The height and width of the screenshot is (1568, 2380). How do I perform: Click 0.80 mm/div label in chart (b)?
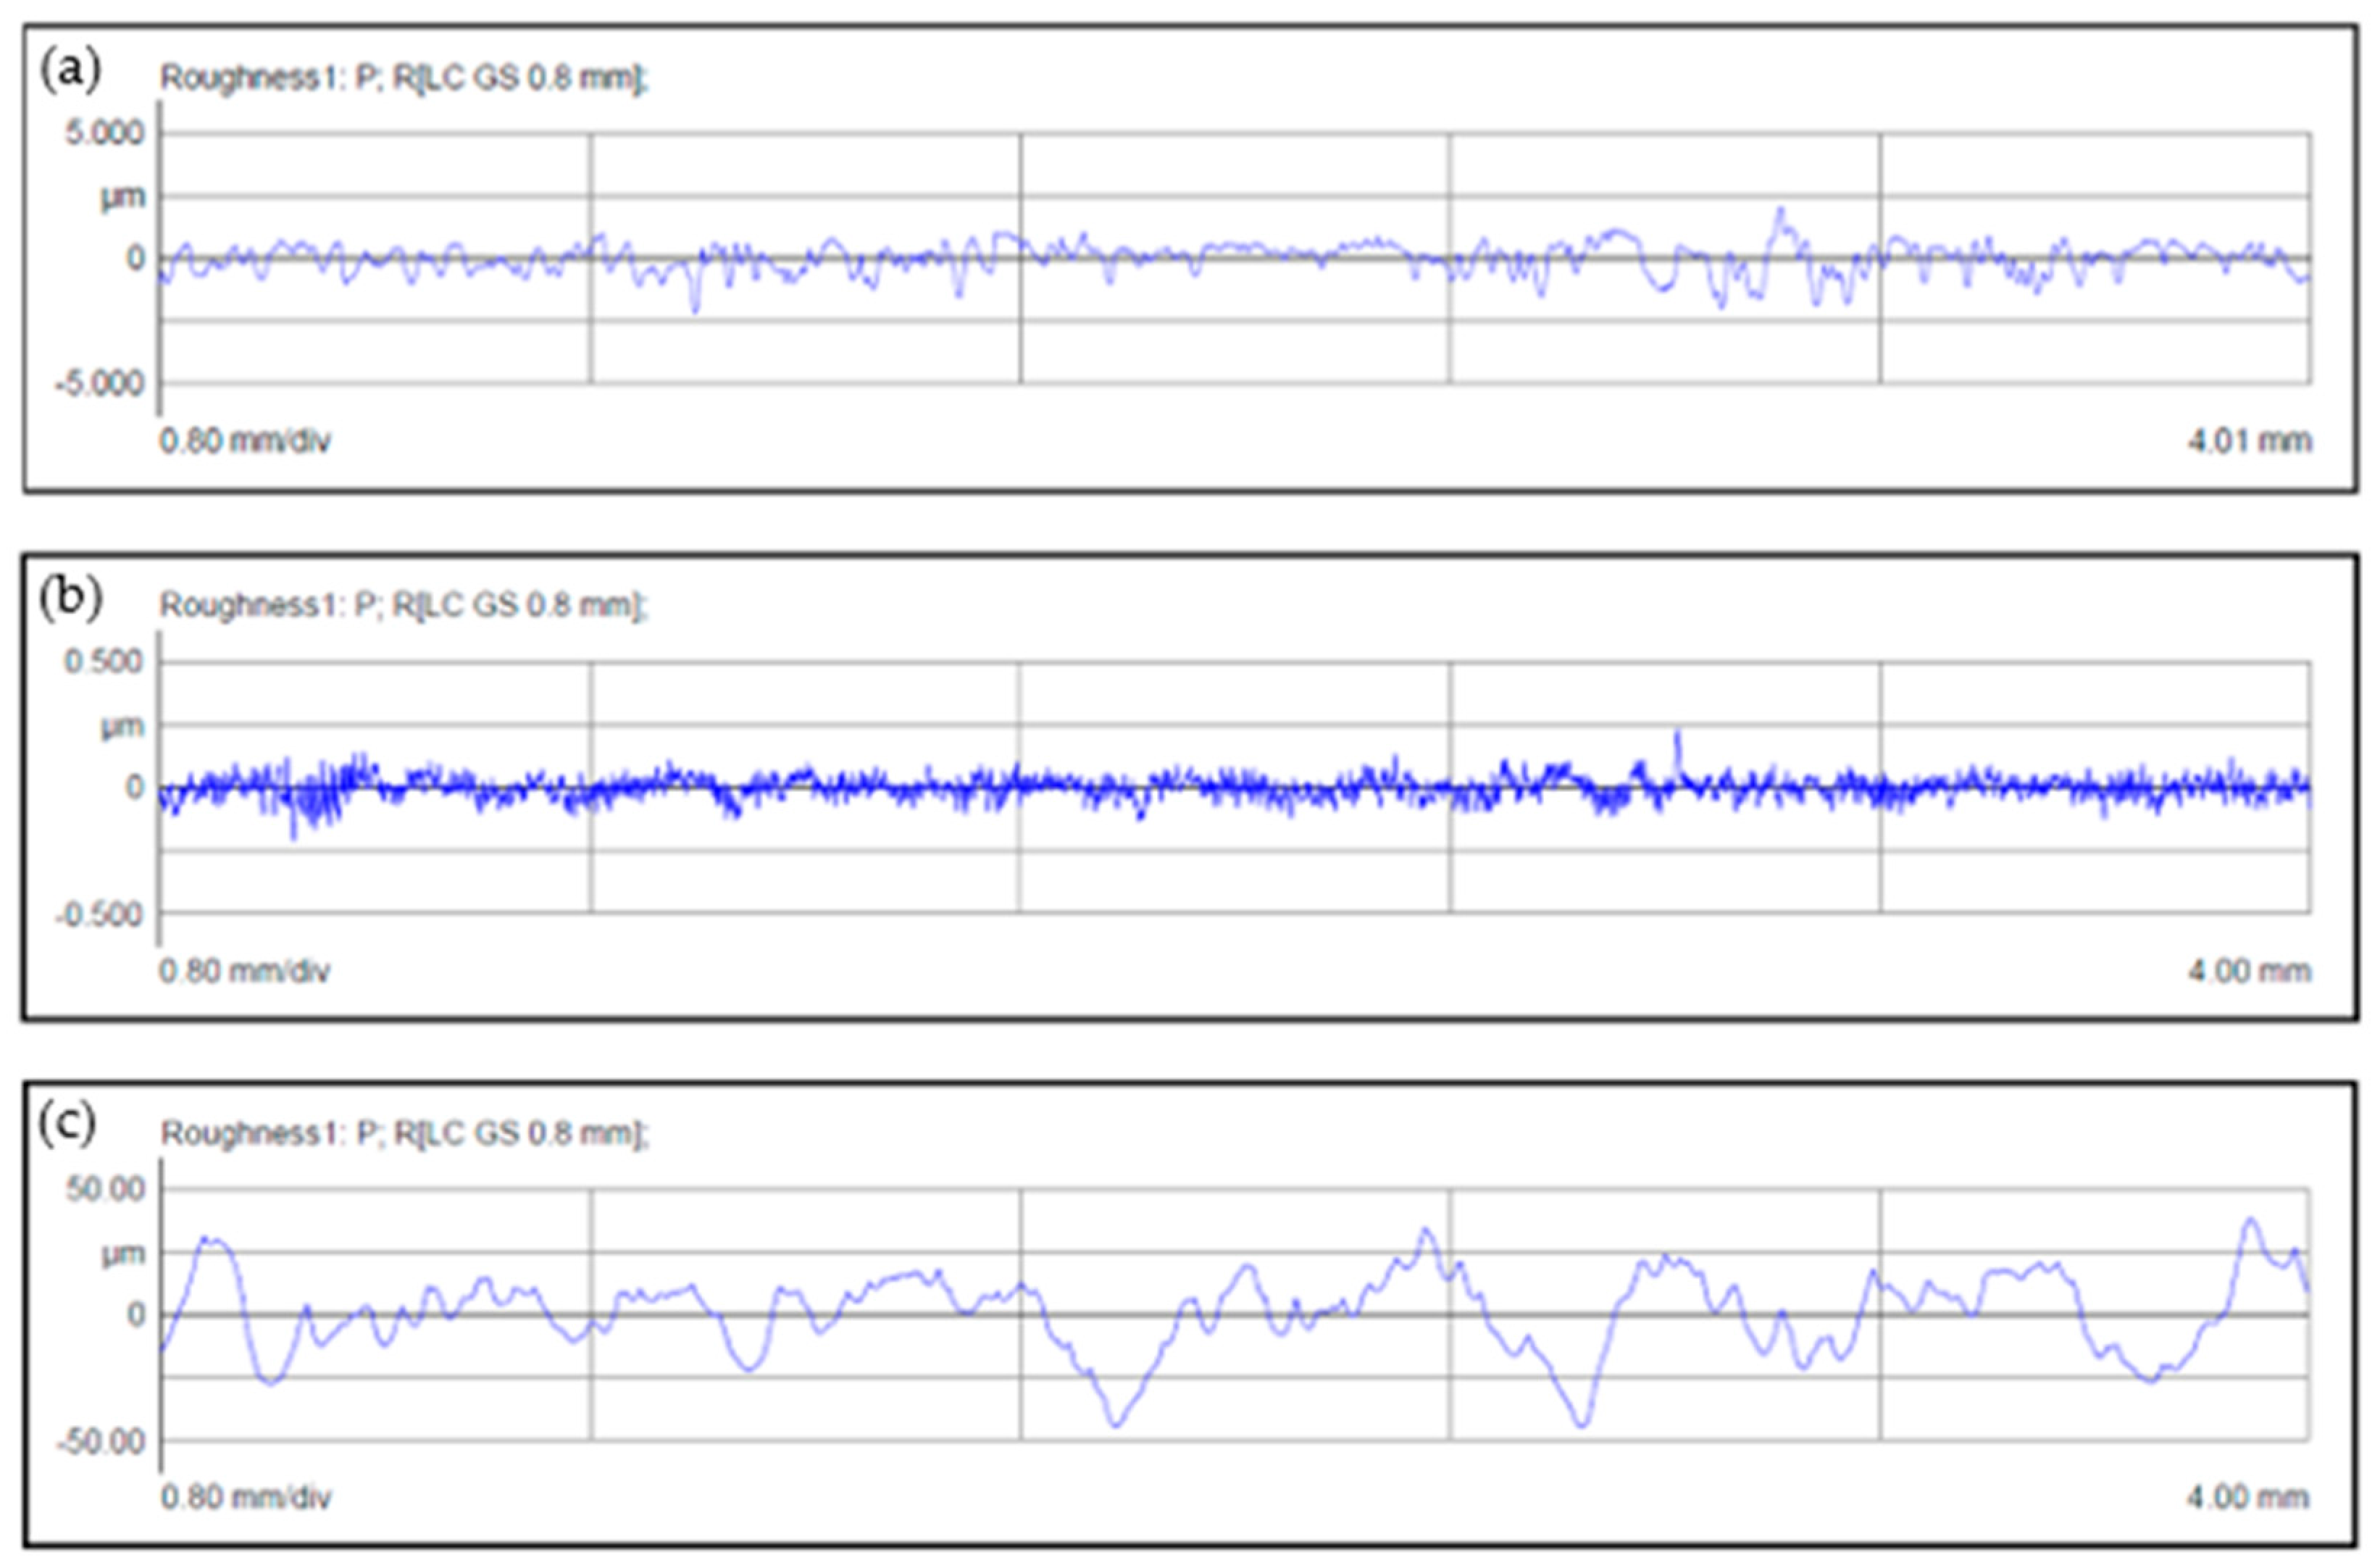coord(245,970)
